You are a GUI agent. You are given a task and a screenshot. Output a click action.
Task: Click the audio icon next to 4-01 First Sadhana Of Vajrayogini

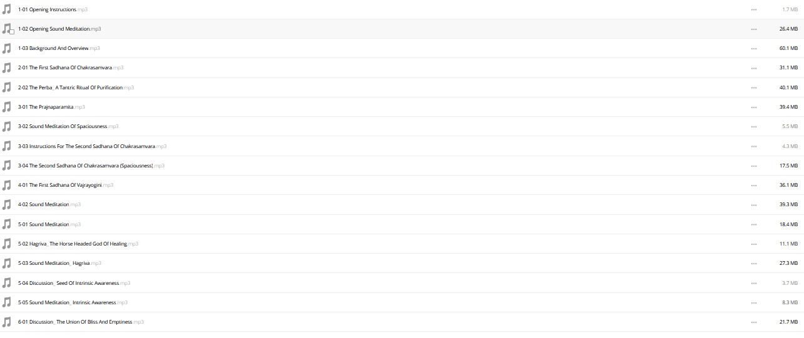(7, 185)
